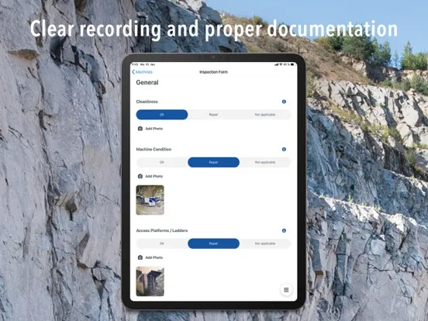Tap camera icon under Cleanliness
This screenshot has width=428, height=321.
140,129
